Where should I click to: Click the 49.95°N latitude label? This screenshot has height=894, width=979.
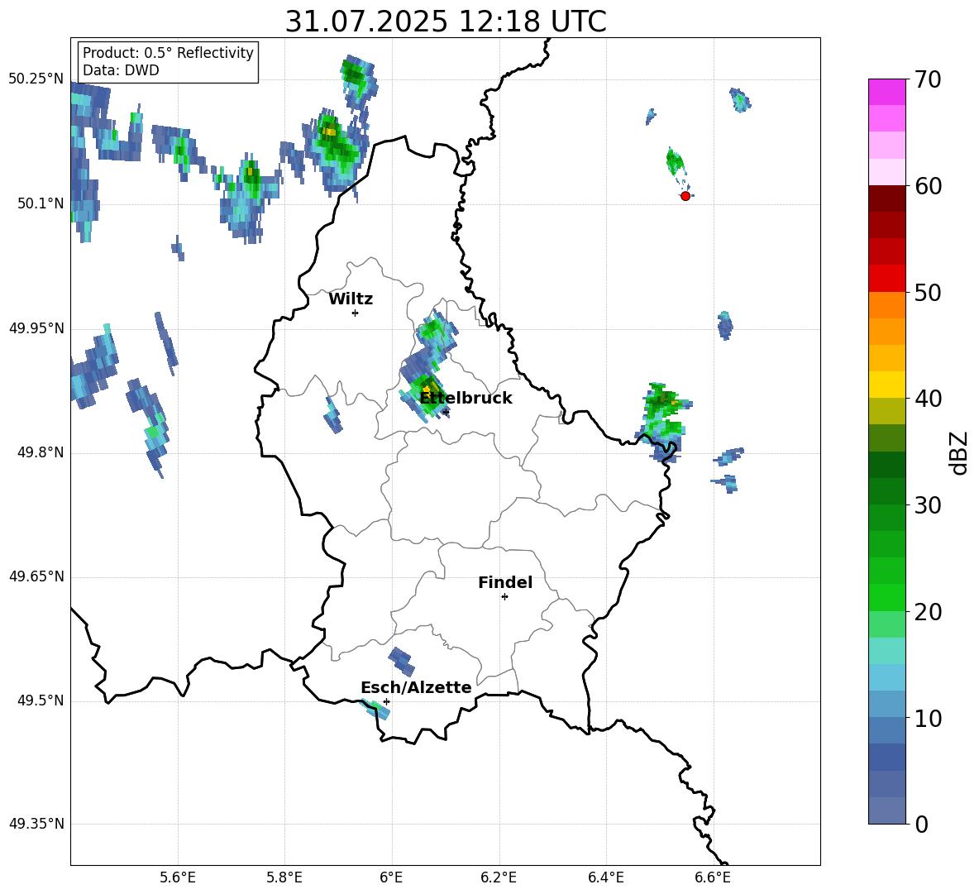36,328
